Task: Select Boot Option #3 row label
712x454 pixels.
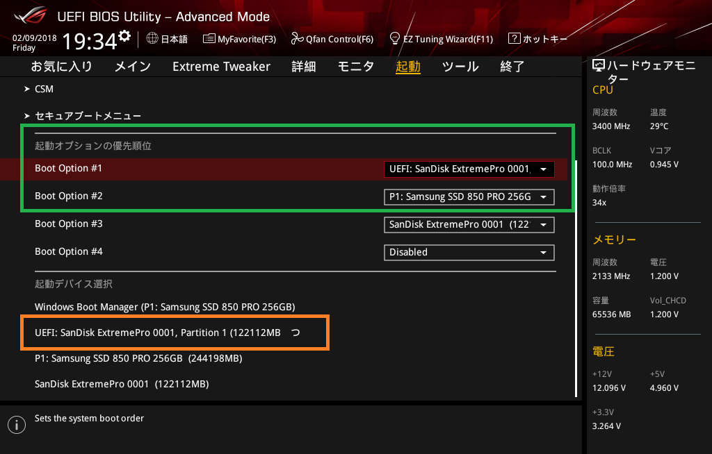Action: pos(69,224)
